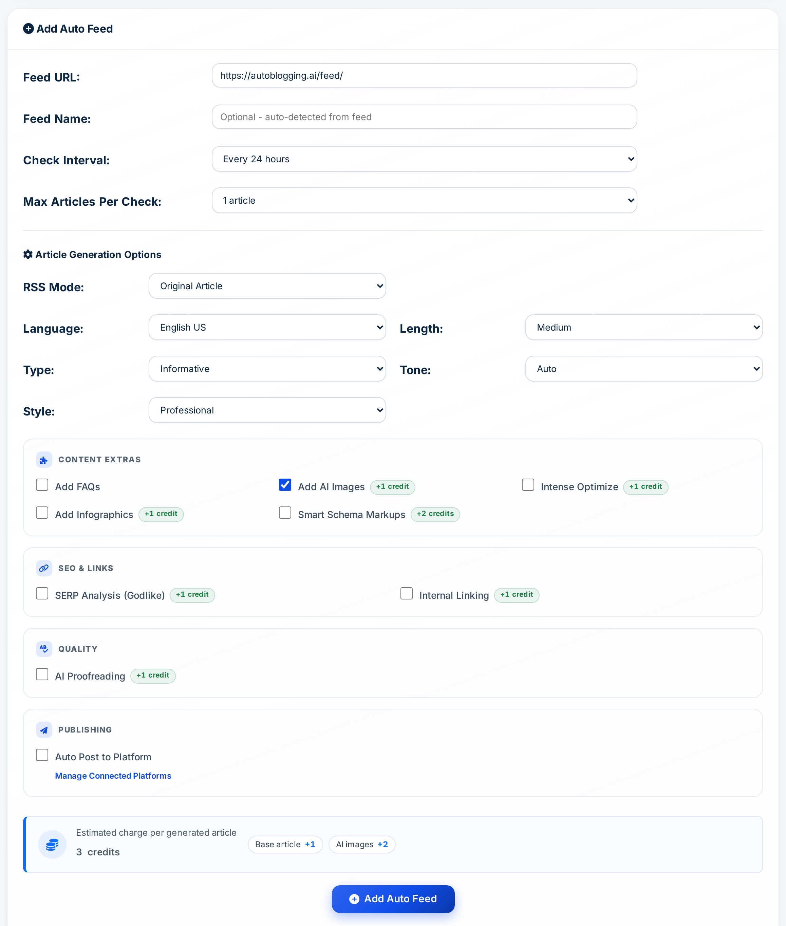Click the CONTENT EXTRAS section heading
The height and width of the screenshot is (926, 786).
pos(99,460)
